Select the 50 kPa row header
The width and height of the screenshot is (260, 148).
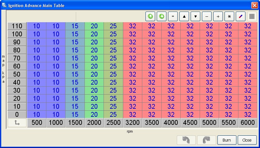pyautogui.click(x=17, y=74)
